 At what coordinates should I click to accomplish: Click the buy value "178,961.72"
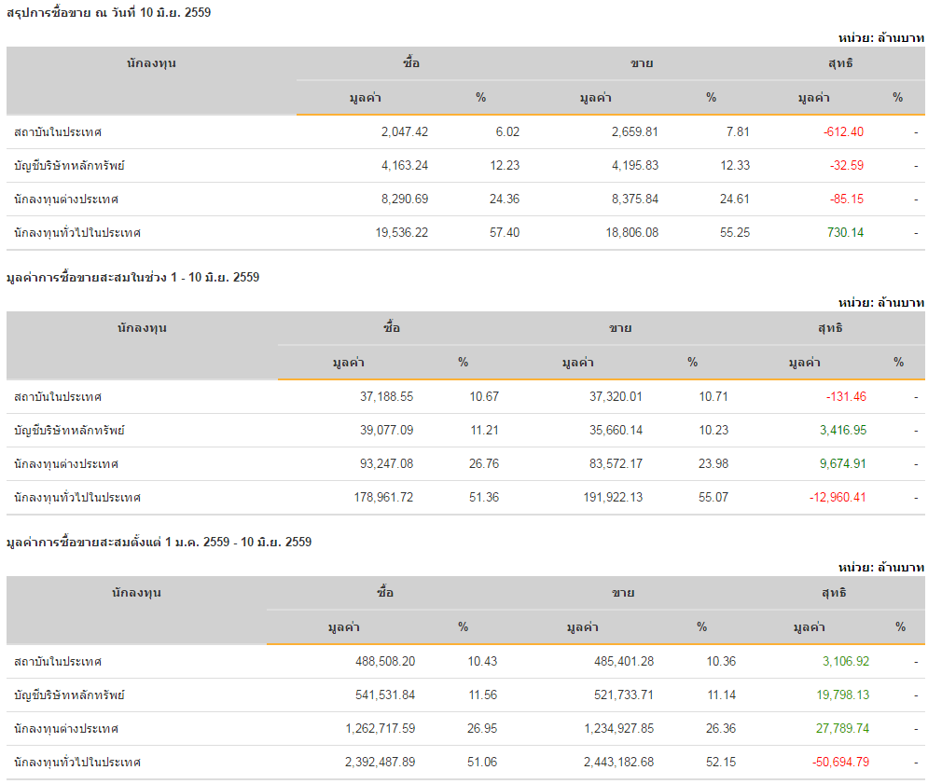click(383, 498)
